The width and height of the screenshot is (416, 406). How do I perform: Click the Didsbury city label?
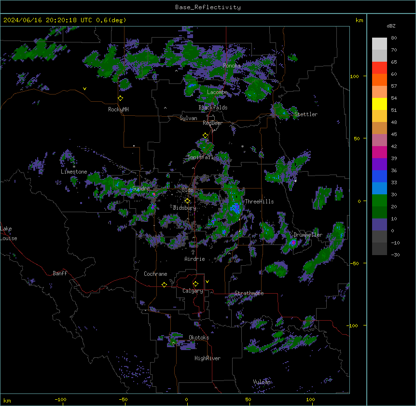pos(185,208)
